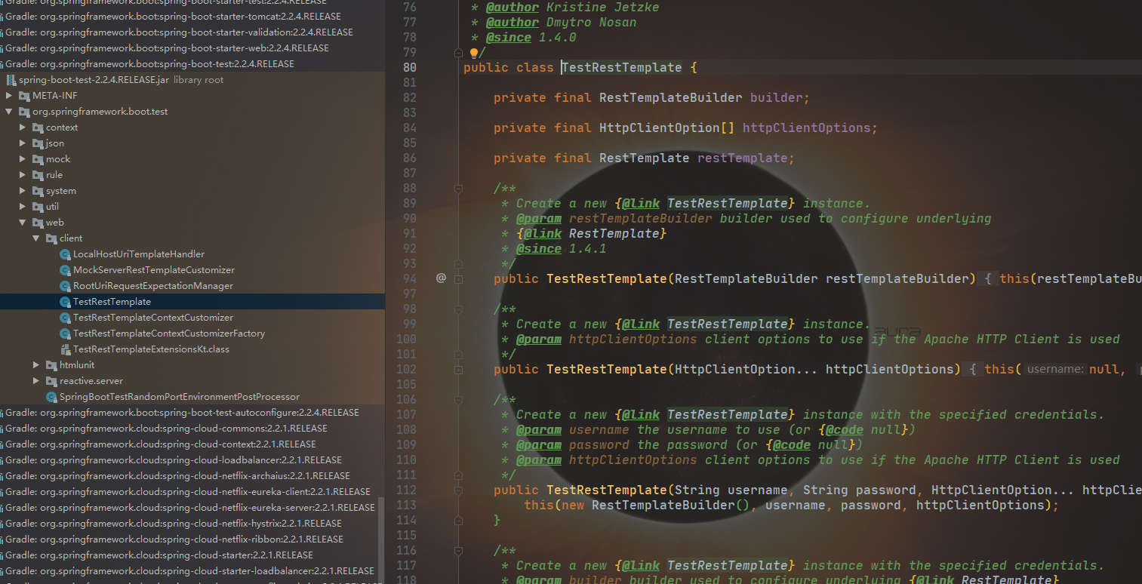Click the TestRestTemplate class icon in tree
This screenshot has width=1142, height=584.
click(65, 302)
